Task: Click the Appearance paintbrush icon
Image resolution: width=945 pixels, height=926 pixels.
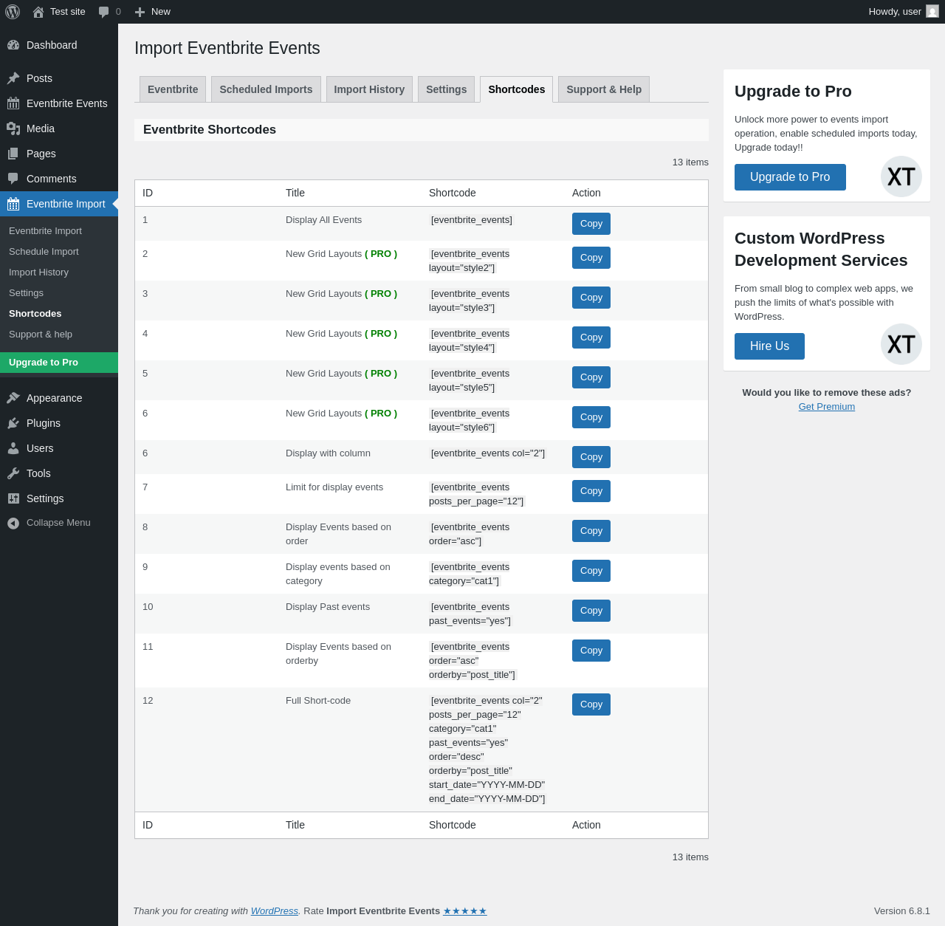Action: coord(13,398)
